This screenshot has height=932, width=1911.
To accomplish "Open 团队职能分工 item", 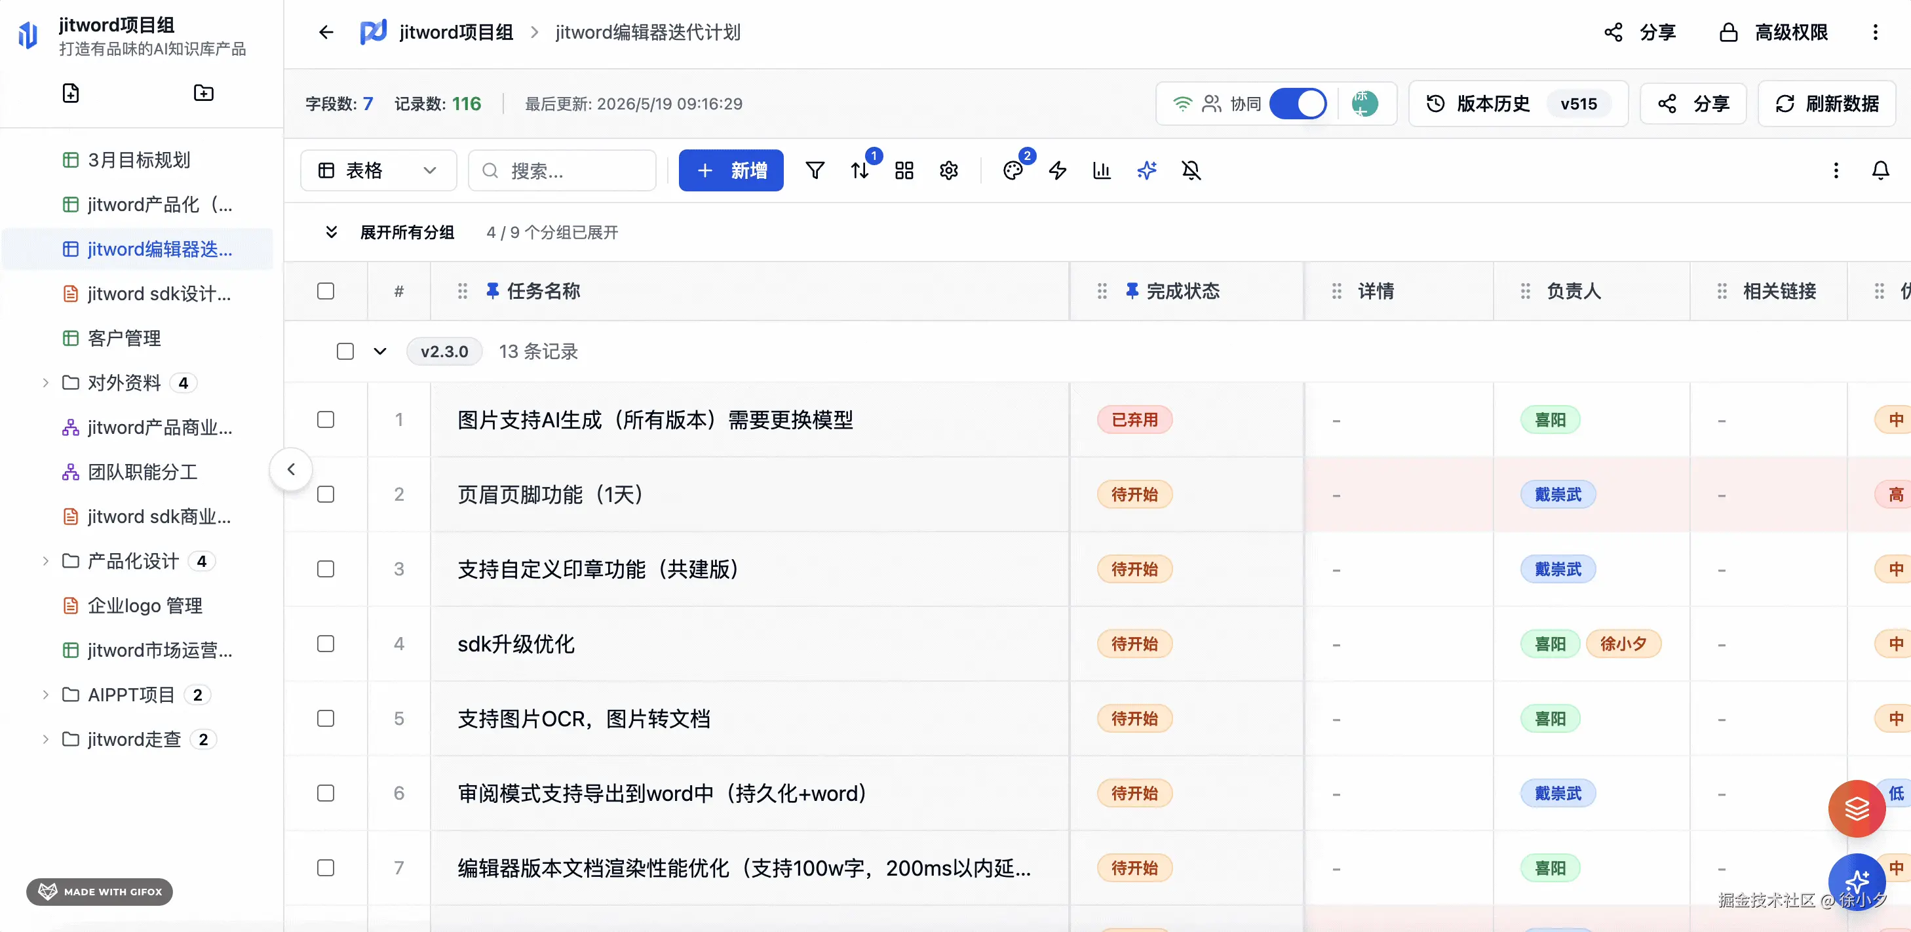I will (138, 472).
